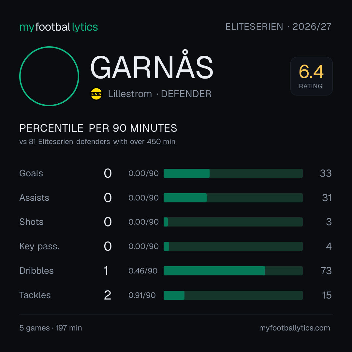
Task: Click the GARNÅS player name heading
Action: tap(152, 67)
